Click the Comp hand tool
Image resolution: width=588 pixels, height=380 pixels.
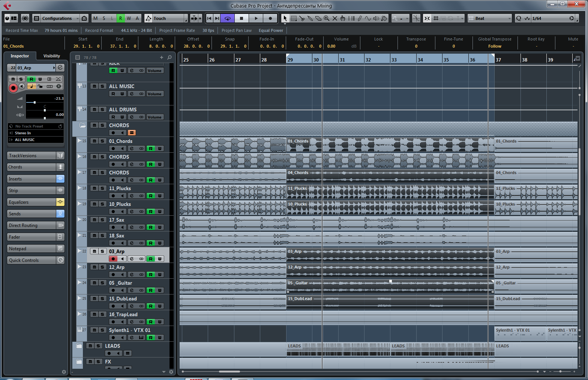[x=343, y=18]
